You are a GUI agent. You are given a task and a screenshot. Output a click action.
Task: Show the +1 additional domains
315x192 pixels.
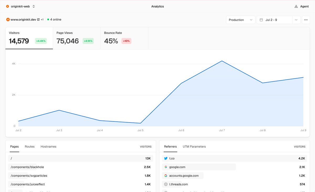pyautogui.click(x=42, y=20)
